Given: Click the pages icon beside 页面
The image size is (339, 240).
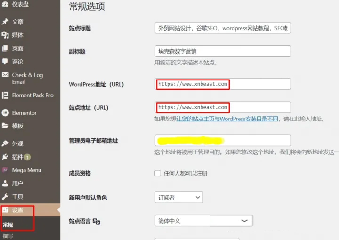Looking at the screenshot, I should (x=5, y=48).
